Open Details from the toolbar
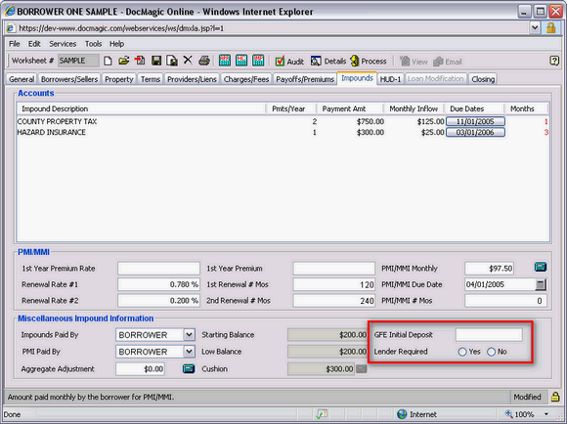The height and width of the screenshot is (424, 567). pos(327,62)
